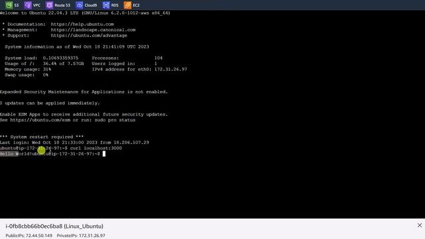Click the Route 53 label in favorites bar
The width and height of the screenshot is (425, 239).
[x=62, y=5]
